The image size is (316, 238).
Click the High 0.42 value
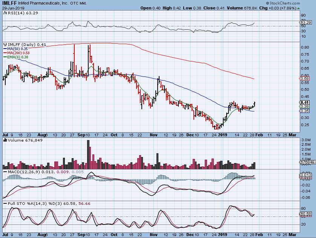click(172, 8)
